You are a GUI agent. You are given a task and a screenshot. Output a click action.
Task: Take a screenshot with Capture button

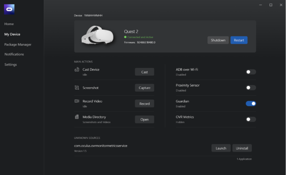144,88
